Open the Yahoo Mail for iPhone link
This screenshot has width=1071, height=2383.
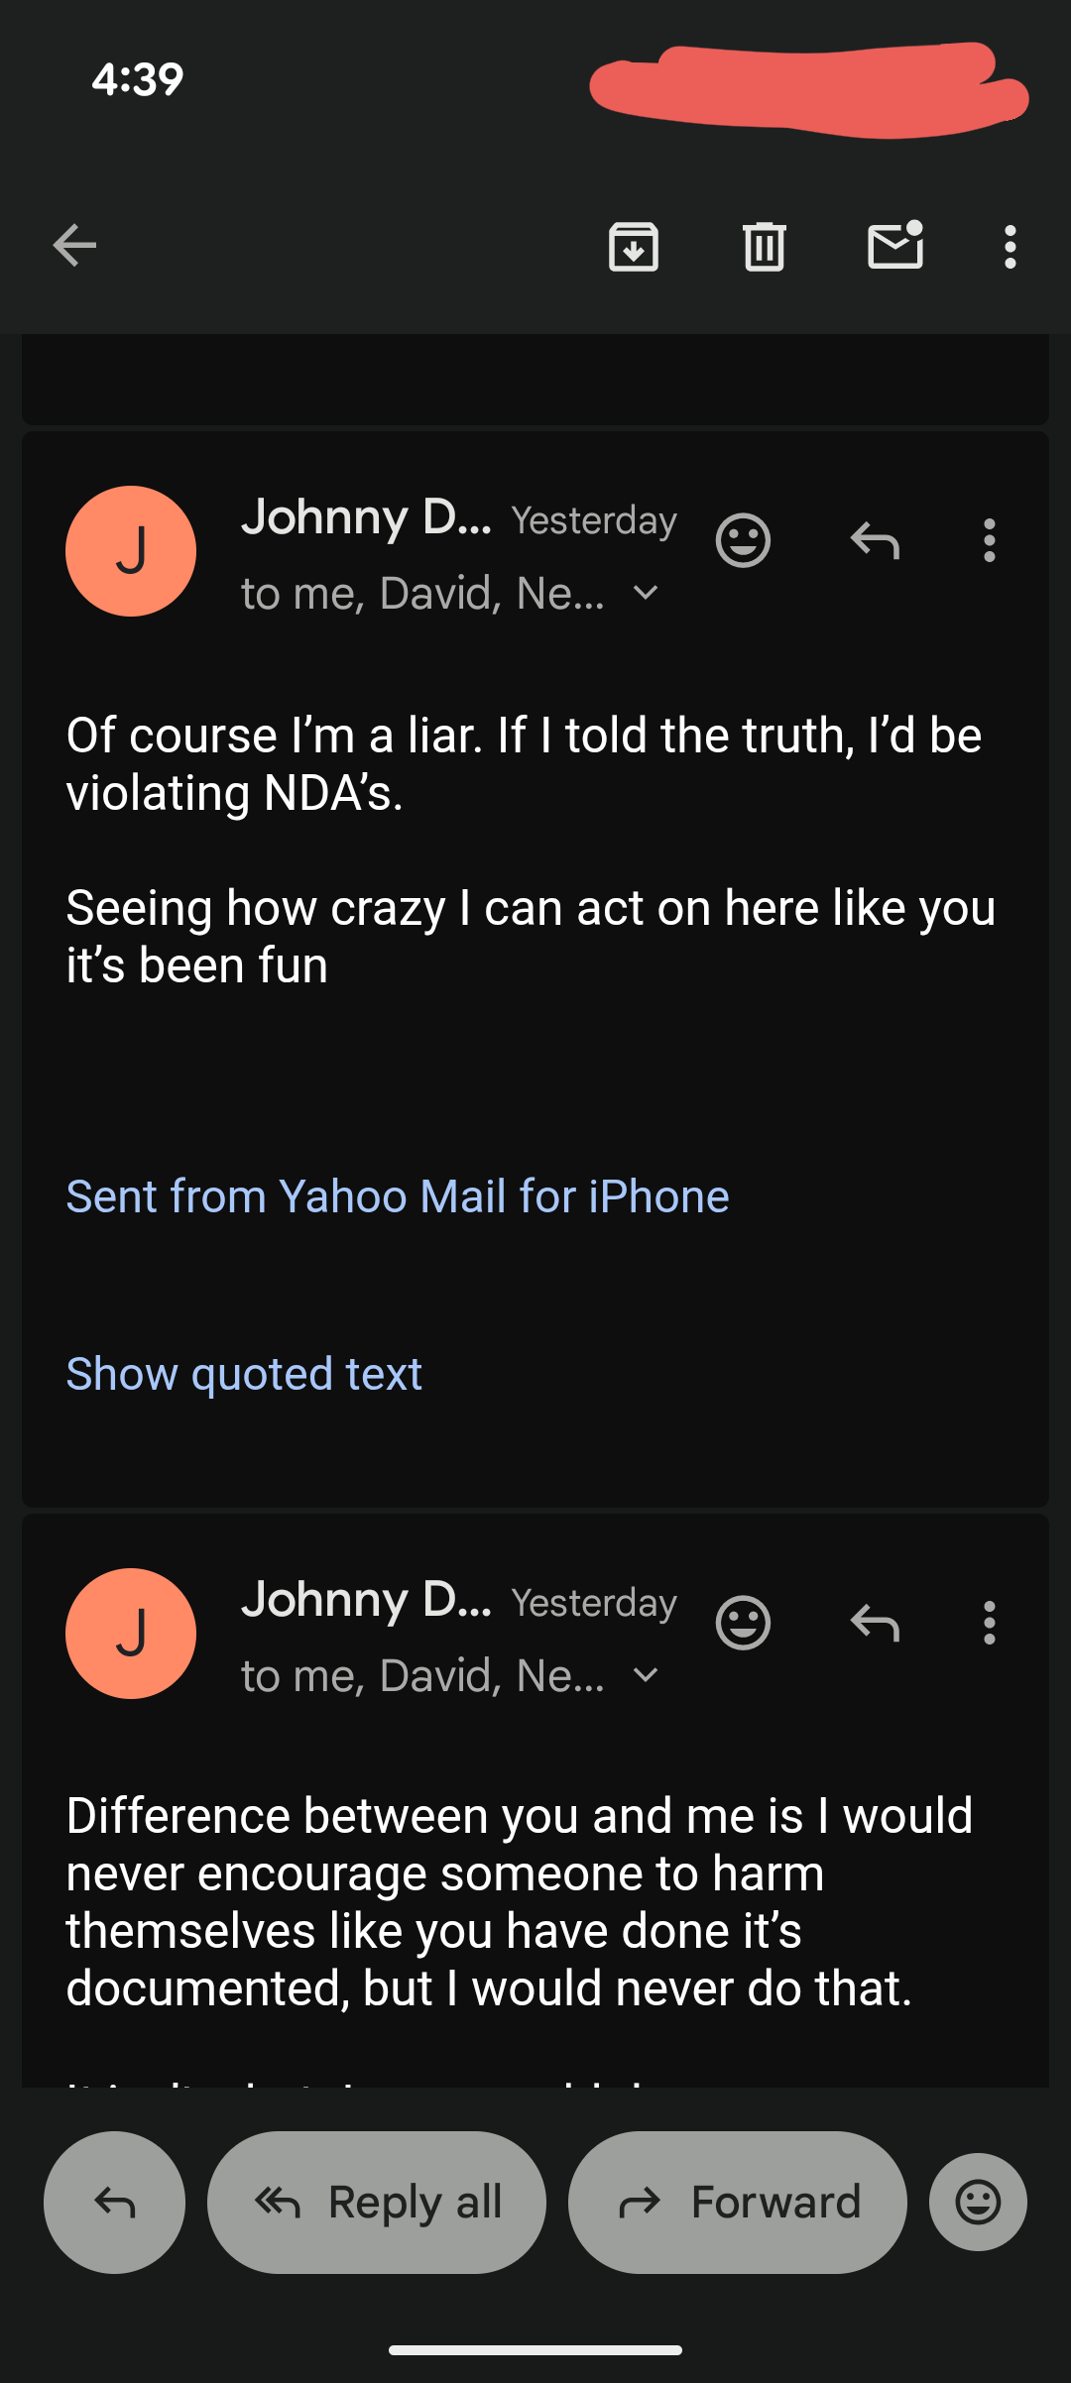pyautogui.click(x=398, y=1196)
